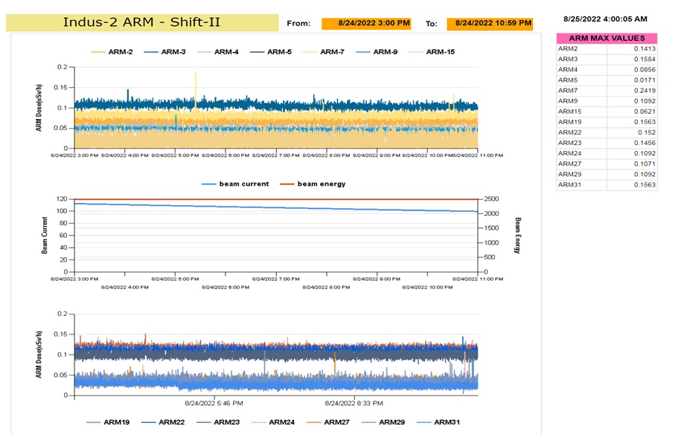Select the ARM2 row label in max values table

point(568,48)
